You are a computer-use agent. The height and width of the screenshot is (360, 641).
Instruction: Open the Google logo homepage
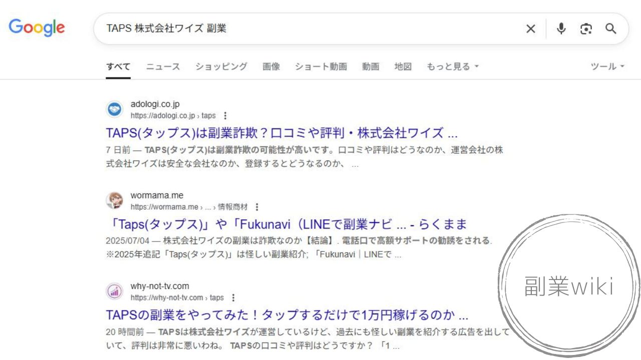pyautogui.click(x=37, y=28)
